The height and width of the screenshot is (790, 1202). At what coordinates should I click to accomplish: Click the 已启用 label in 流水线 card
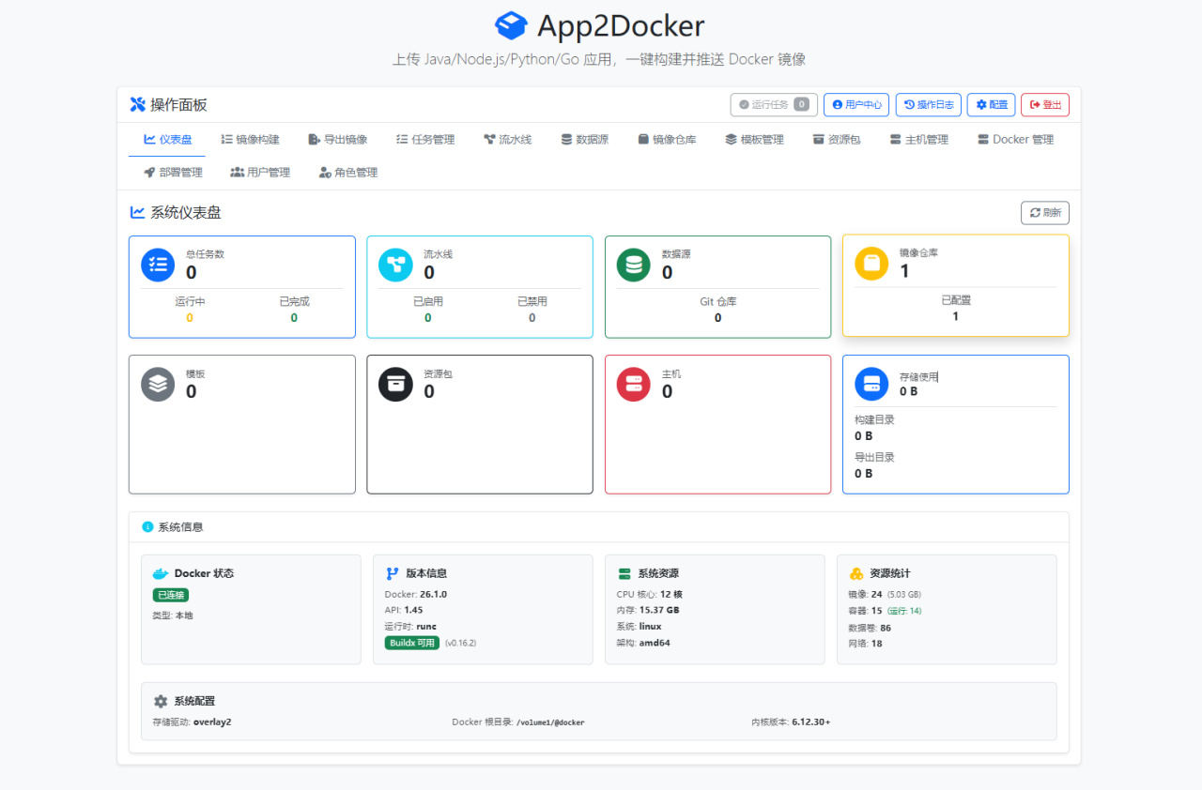(428, 301)
